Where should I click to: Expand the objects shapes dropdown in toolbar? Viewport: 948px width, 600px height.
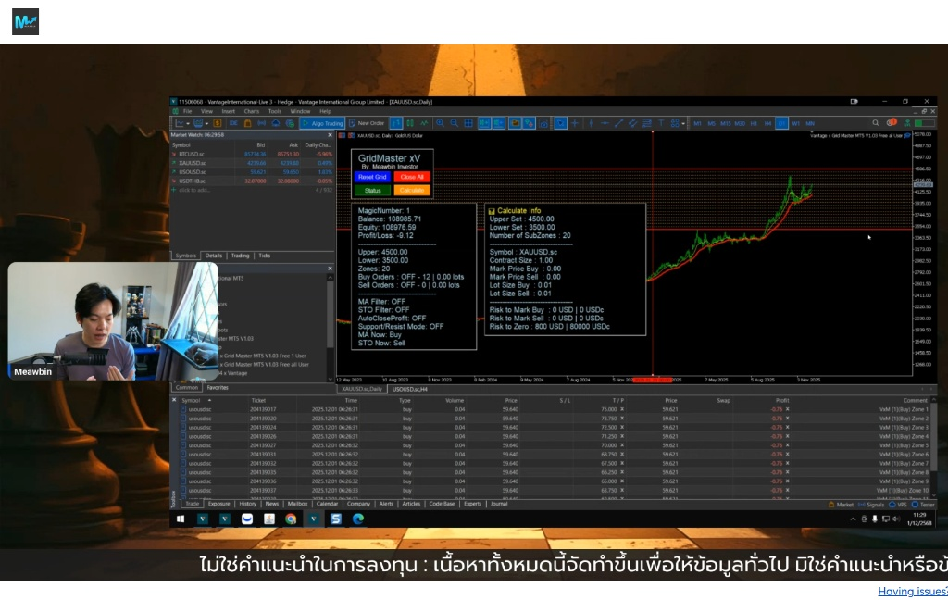tap(681, 123)
